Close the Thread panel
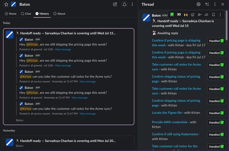Image resolution: width=229 pixels, height=151 pixels. point(222,4)
